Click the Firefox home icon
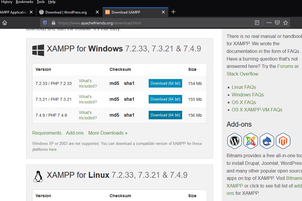The height and width of the screenshot is (201, 302). (5, 23)
